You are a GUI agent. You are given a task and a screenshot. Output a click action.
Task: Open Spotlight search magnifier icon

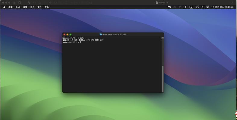click(203, 7)
